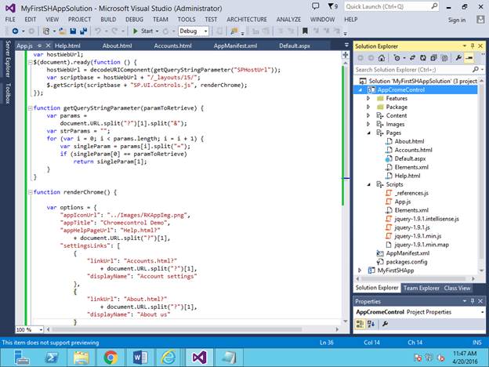Click Alphabetical sort icon in Properties panel
Viewport: 489px width, 367px height.
[371, 324]
